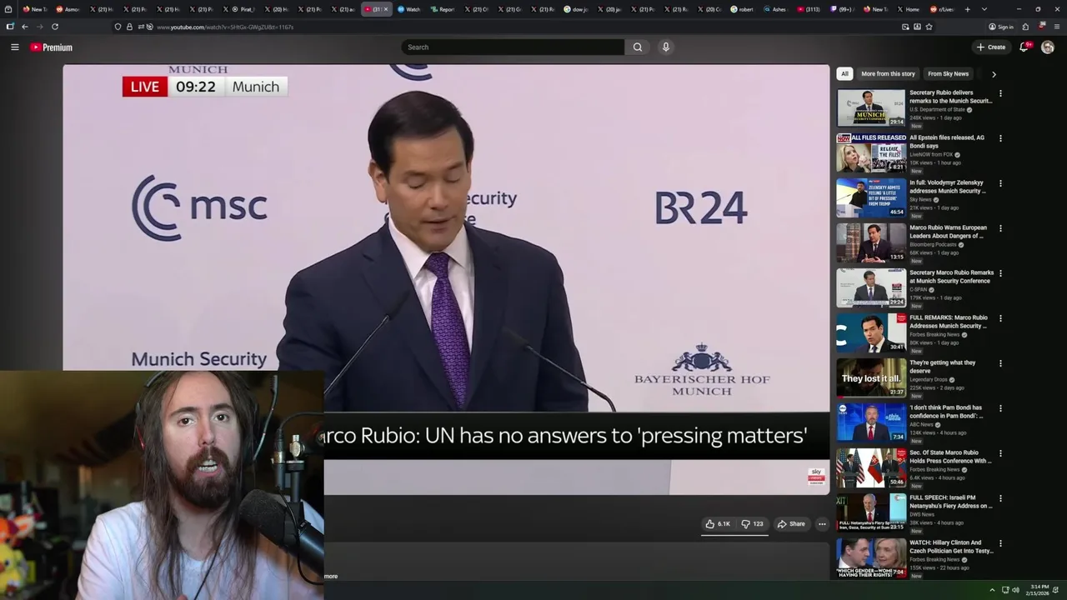Open the browser application menu
Image resolution: width=1067 pixels, height=600 pixels.
point(1057,27)
